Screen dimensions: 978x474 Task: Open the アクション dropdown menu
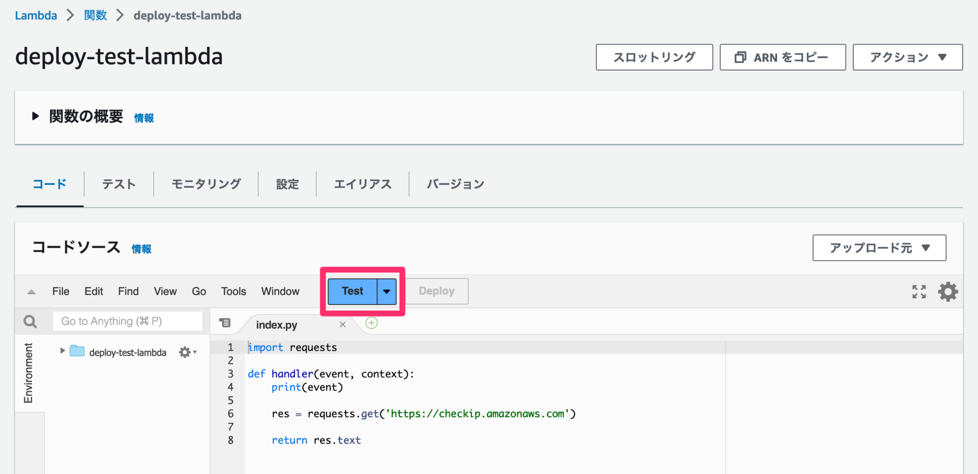click(x=907, y=57)
